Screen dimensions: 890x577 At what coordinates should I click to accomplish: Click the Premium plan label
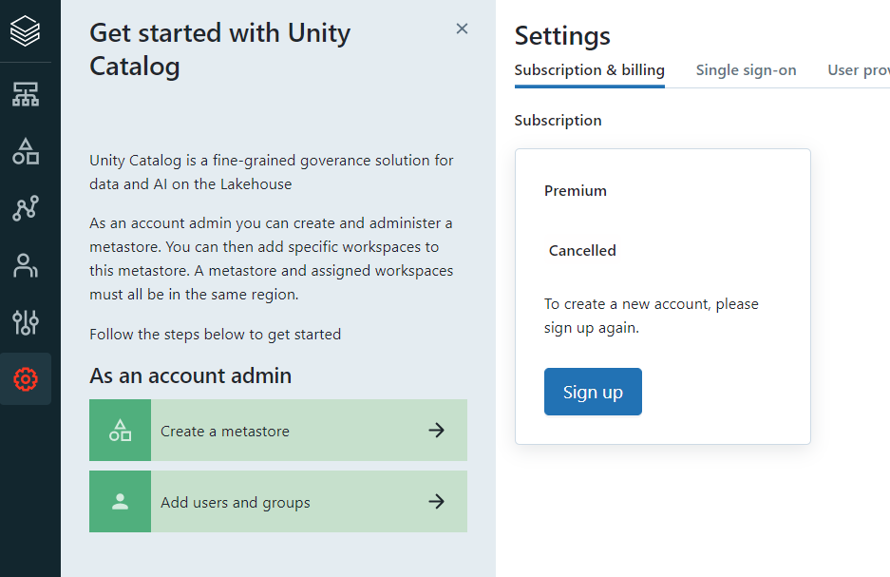(575, 191)
